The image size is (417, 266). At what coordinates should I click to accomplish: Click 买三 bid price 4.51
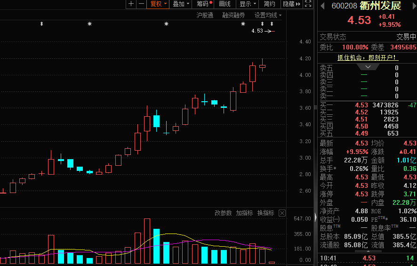(361, 119)
